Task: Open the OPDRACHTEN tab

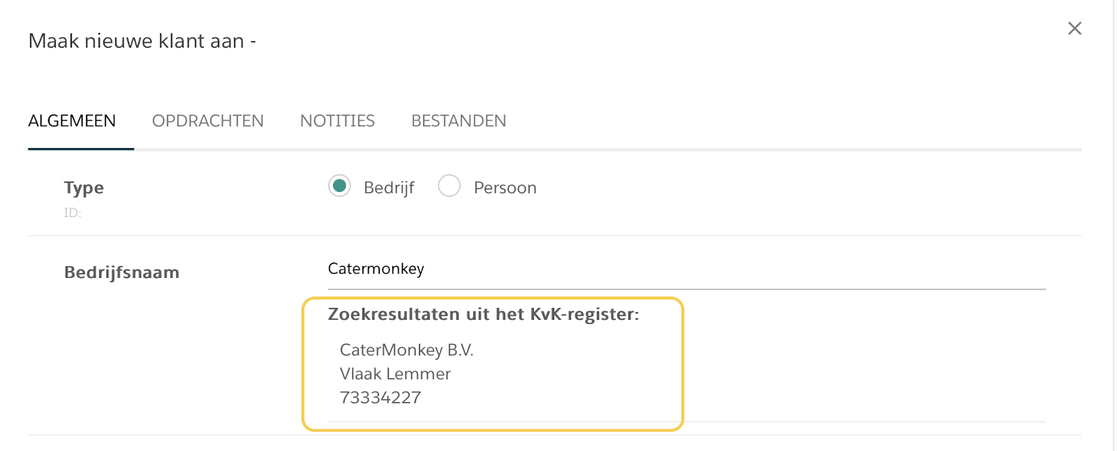Action: tap(207, 121)
